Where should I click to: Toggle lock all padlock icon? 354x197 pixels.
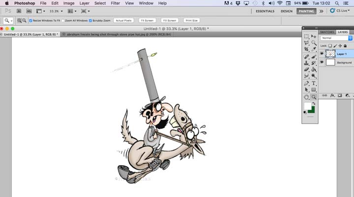click(345, 46)
